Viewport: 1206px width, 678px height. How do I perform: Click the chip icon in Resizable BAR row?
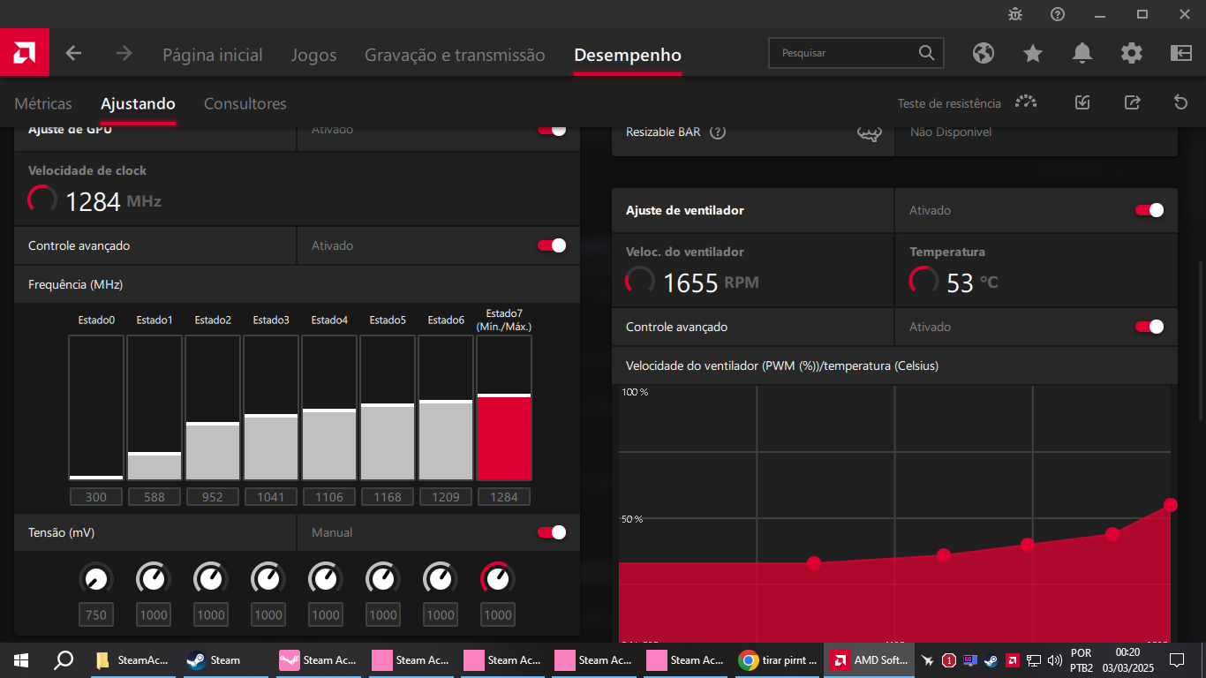click(870, 133)
